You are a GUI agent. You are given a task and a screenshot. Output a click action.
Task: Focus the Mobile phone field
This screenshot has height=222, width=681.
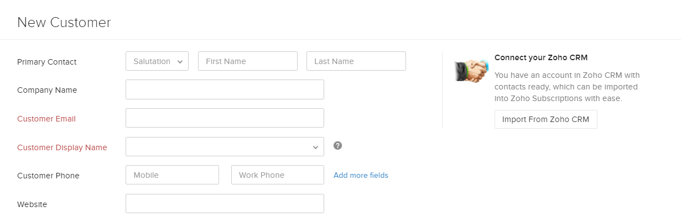(x=172, y=175)
